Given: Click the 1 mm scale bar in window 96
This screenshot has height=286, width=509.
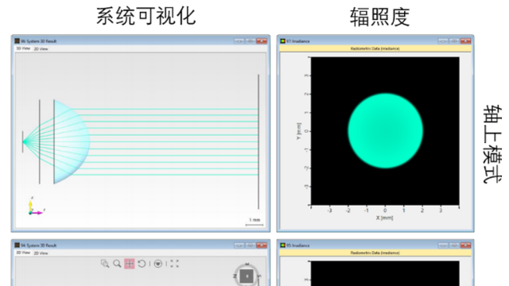Looking at the screenshot, I should point(254,222).
